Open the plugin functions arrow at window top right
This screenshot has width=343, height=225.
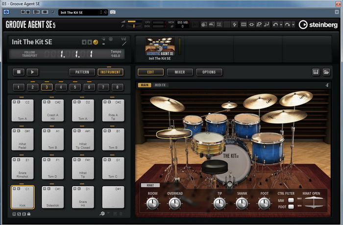tap(337, 12)
